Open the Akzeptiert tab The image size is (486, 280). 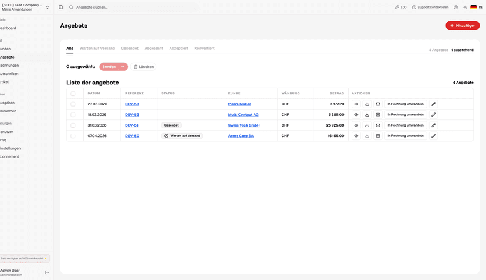point(178,49)
